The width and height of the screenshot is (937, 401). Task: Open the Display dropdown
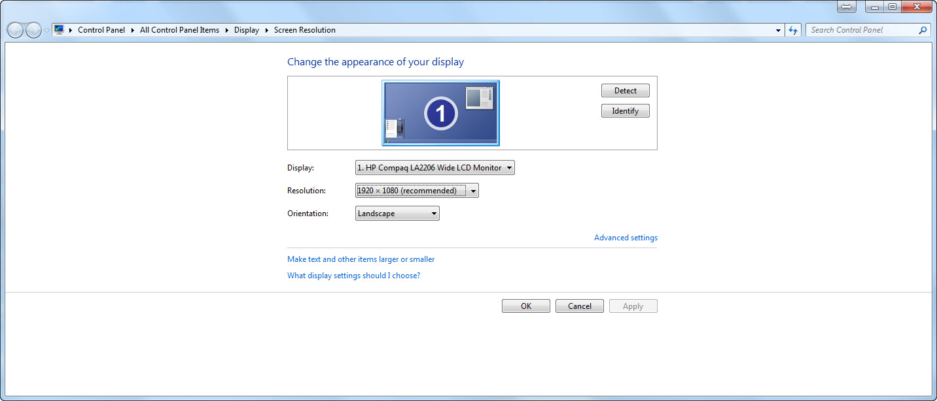(435, 168)
